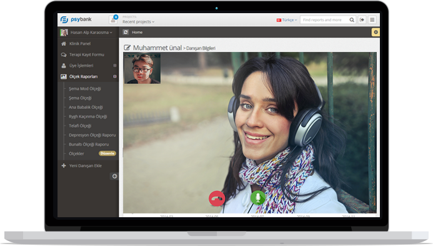The image size is (433, 246).
Task: Click the edit icon beside Muhammet ünal
Action: (127, 48)
